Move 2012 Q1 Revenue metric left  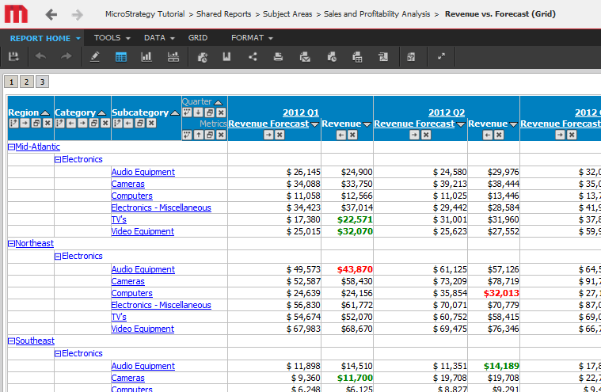tap(341, 135)
